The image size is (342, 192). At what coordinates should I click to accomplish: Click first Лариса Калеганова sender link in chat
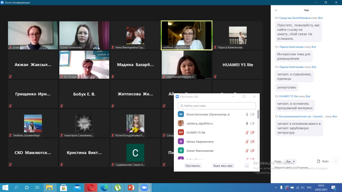(x=291, y=47)
